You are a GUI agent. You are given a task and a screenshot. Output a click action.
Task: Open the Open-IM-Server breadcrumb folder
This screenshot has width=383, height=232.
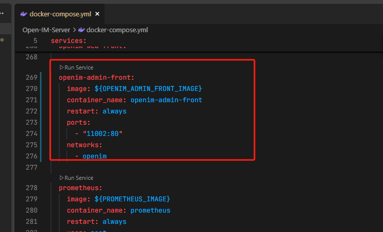coord(46,30)
